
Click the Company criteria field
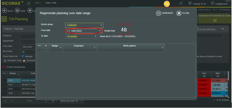coord(28,36)
